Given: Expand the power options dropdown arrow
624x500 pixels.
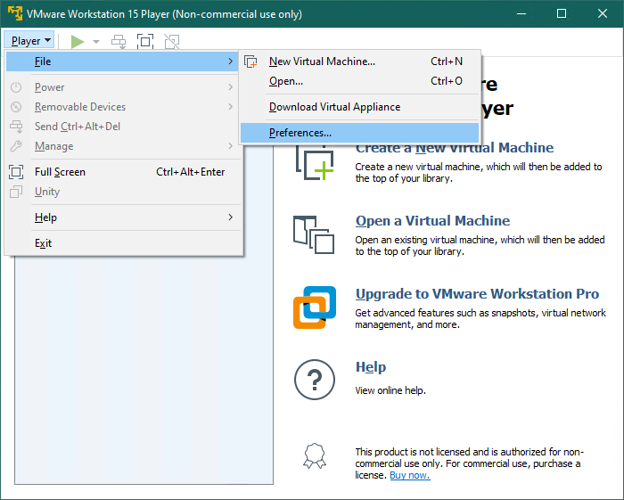Looking at the screenshot, I should [96, 41].
